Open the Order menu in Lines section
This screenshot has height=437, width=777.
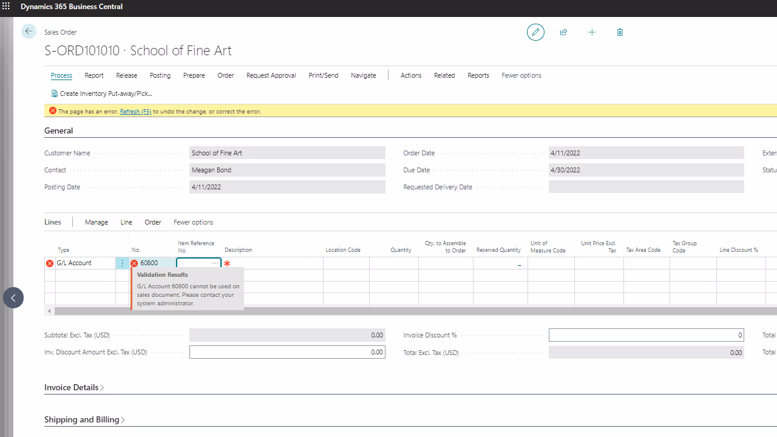(153, 222)
